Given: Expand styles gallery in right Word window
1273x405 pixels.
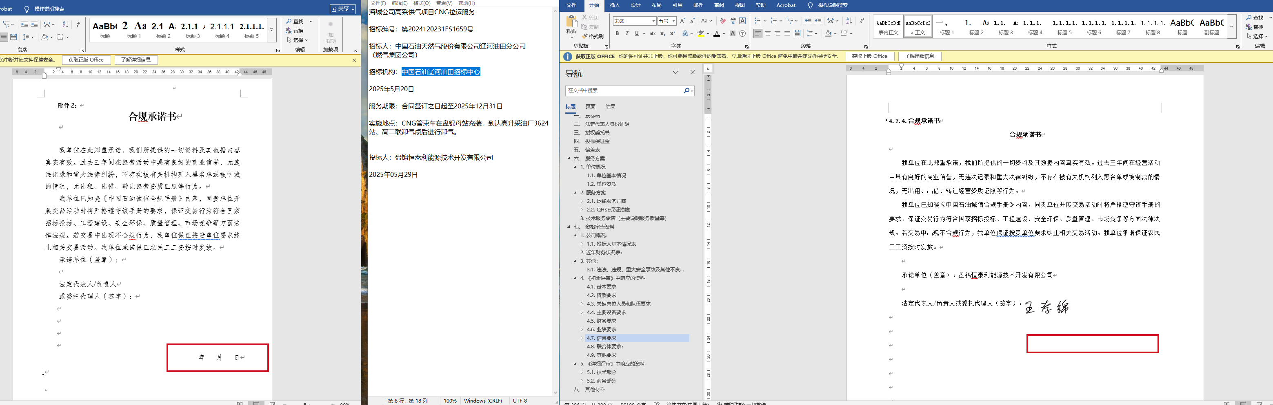Looking at the screenshot, I should click(1231, 26).
